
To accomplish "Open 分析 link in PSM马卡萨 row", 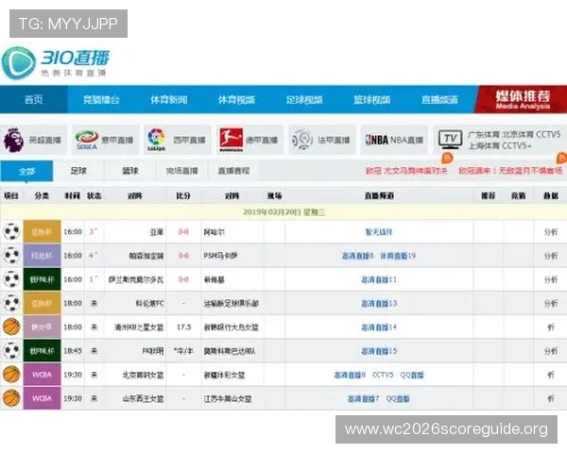I will point(551,256).
